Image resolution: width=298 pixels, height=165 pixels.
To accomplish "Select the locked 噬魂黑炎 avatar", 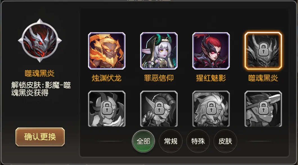I will pos(263,51).
